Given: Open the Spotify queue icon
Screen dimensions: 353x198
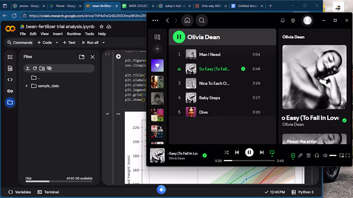Looking at the screenshot, I should coord(308,155).
